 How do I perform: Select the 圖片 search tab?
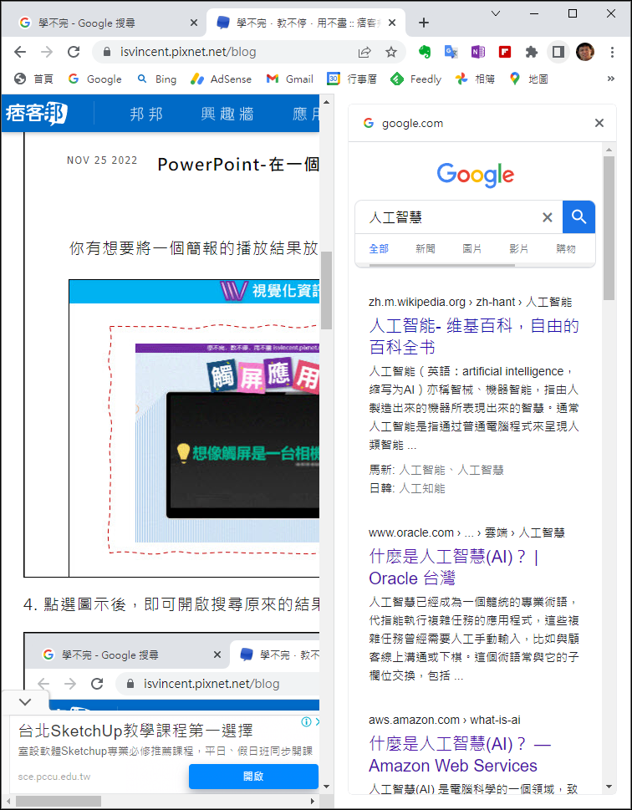[471, 249]
